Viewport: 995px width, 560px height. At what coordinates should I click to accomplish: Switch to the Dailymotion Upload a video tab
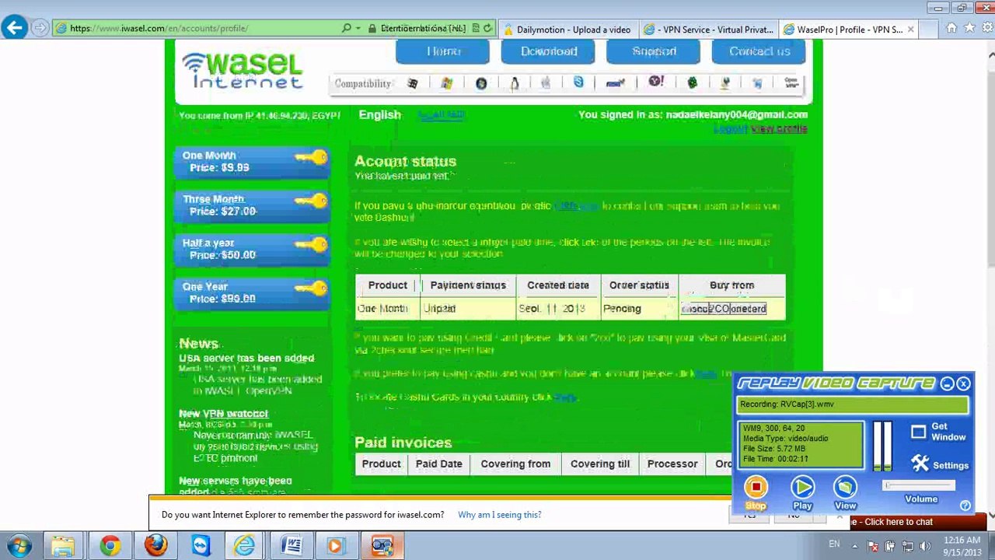pyautogui.click(x=567, y=30)
